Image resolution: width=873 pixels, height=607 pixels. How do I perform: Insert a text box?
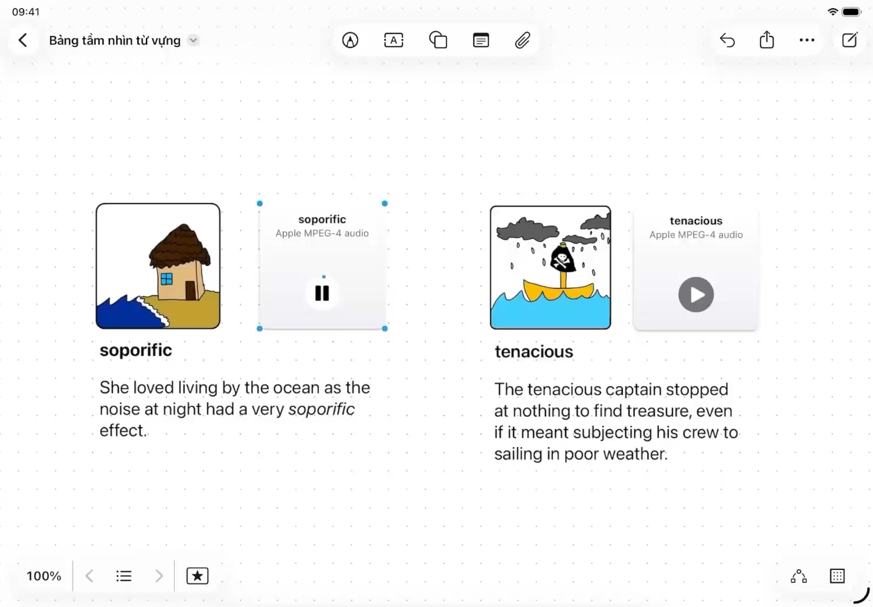(394, 40)
